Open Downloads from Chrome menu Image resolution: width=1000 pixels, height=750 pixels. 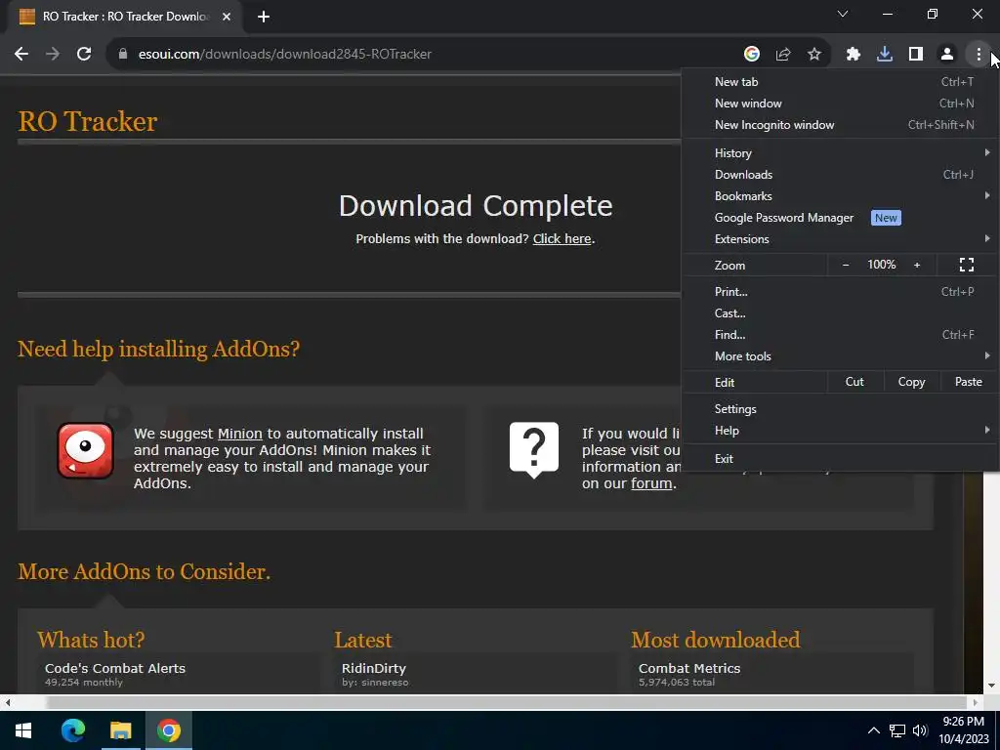[841, 175]
